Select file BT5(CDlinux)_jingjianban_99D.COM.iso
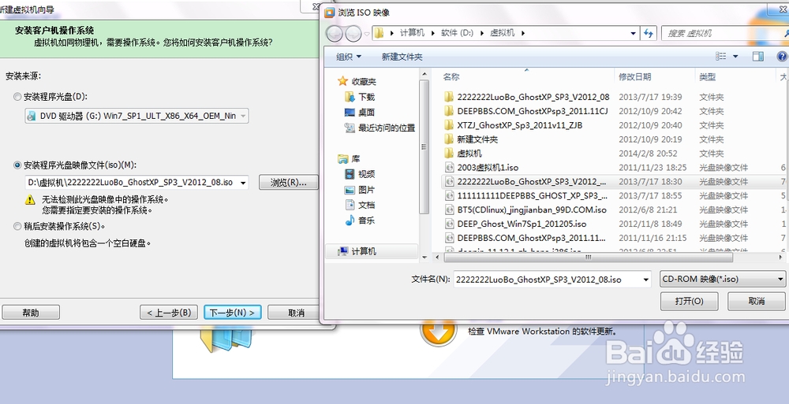The image size is (789, 404). (525, 209)
